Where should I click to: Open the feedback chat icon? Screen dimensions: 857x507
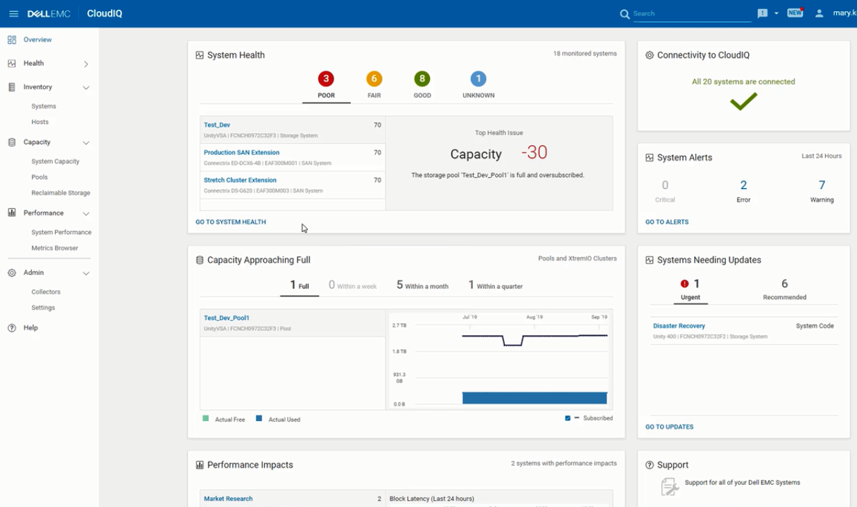click(x=763, y=13)
